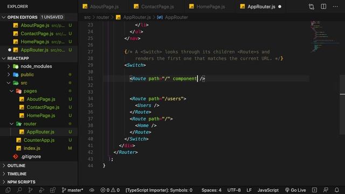Click TypeScript Importer Symbols status

tap(159, 190)
